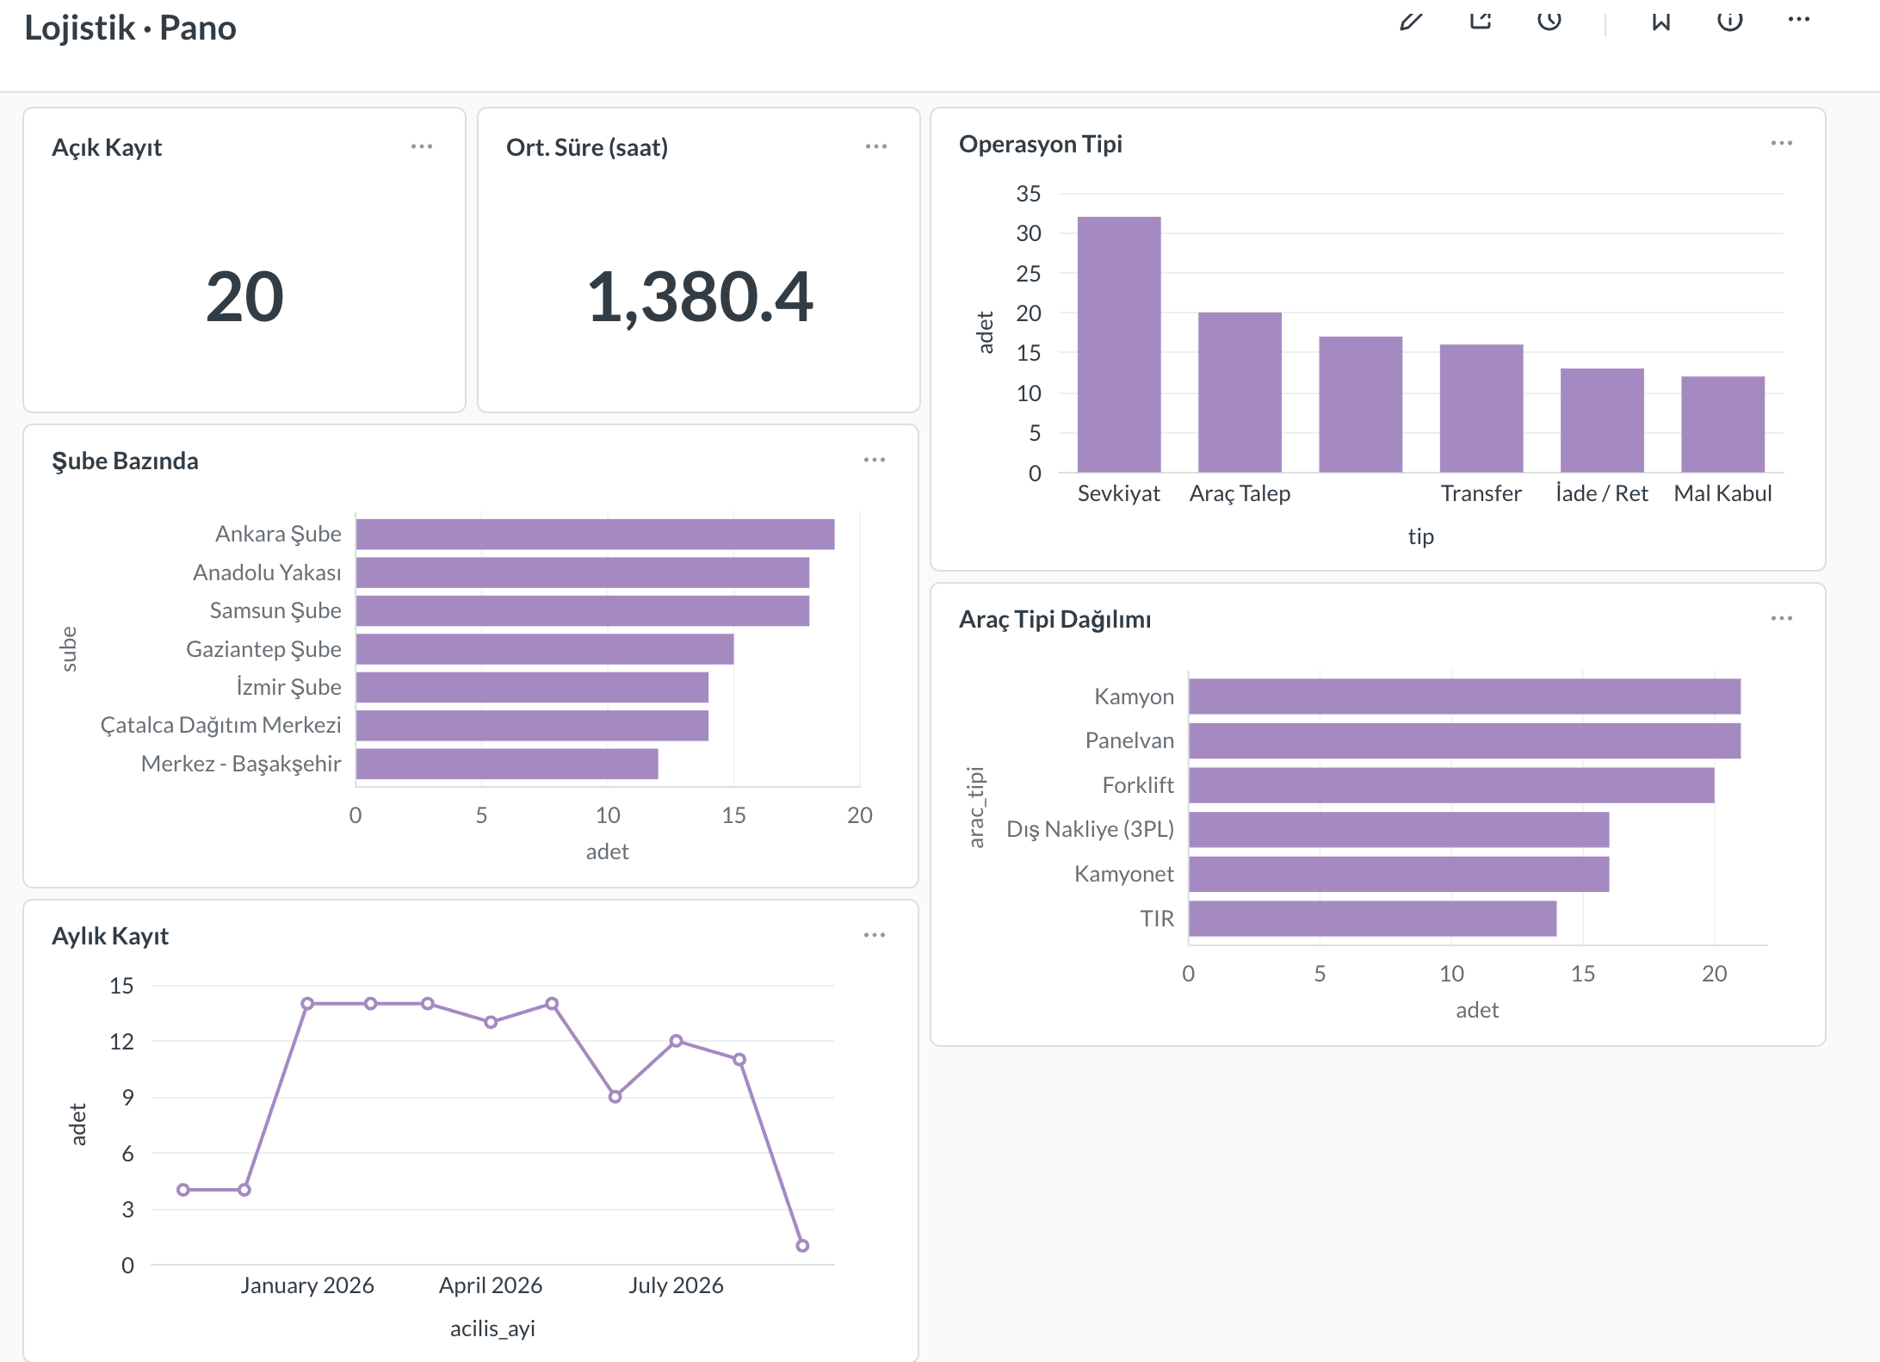Click the Açık Kayıt value 20

[x=244, y=297]
